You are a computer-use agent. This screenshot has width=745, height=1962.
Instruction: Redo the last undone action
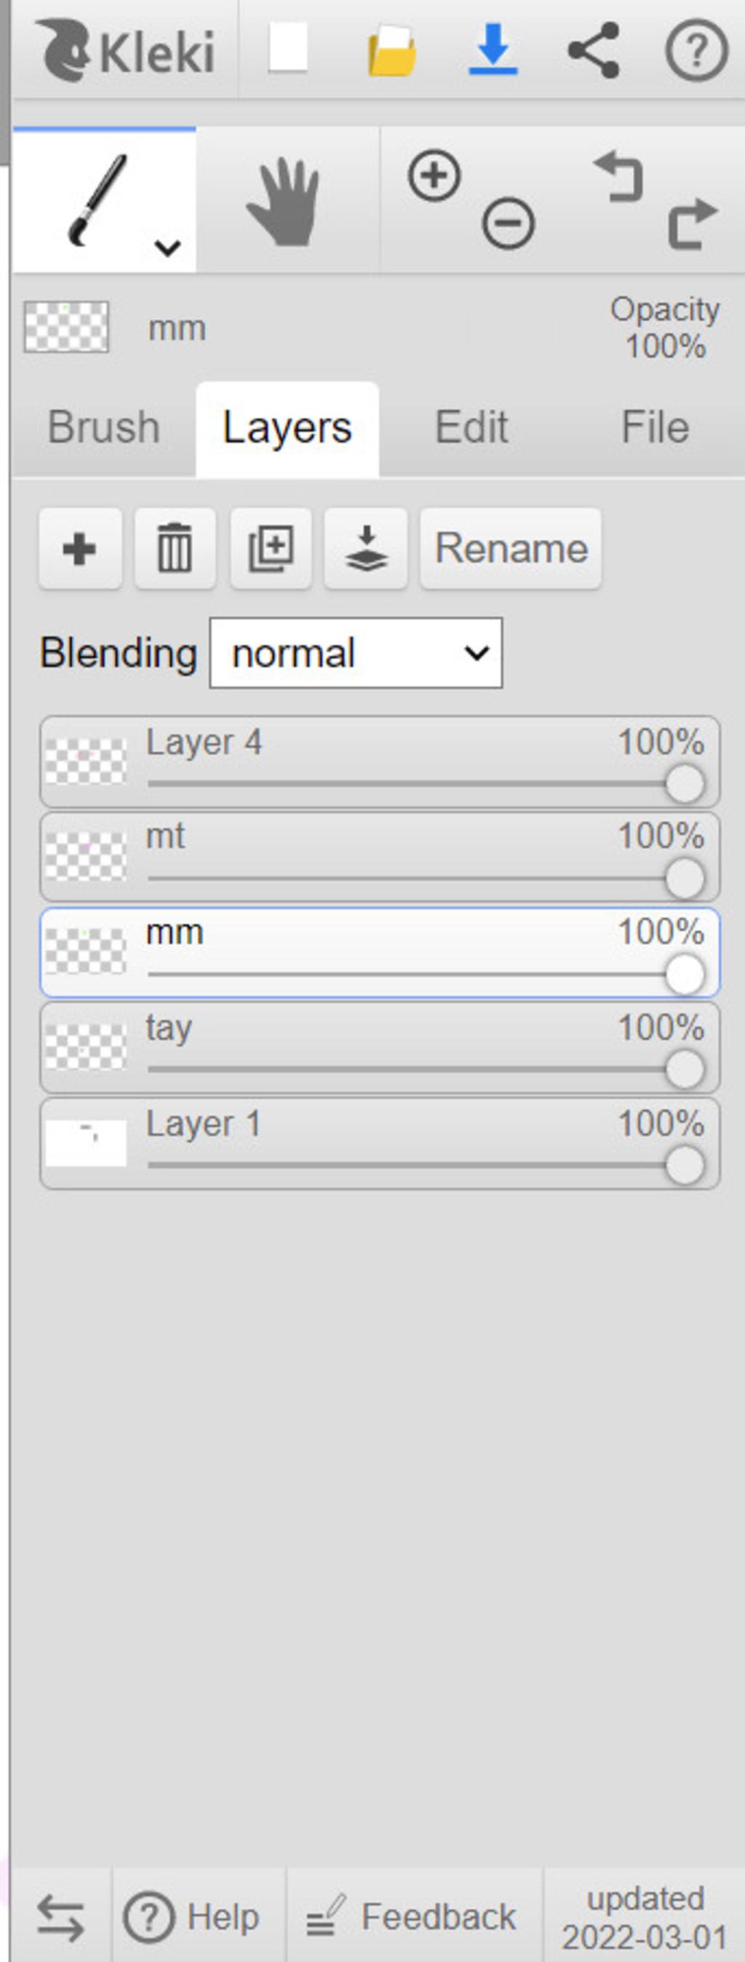tap(693, 224)
